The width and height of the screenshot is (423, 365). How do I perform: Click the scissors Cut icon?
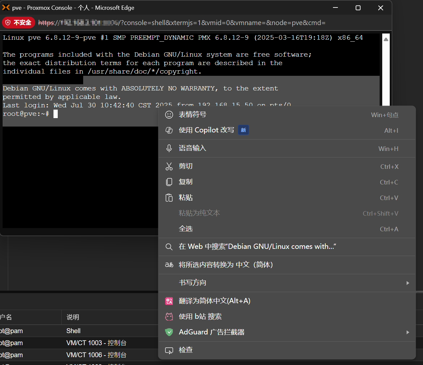[x=169, y=166]
